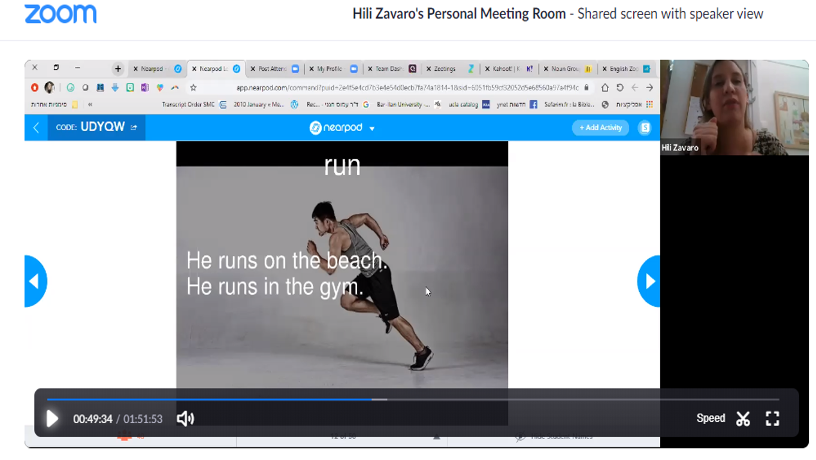
Task: Click the Add Activity button
Action: 600,127
